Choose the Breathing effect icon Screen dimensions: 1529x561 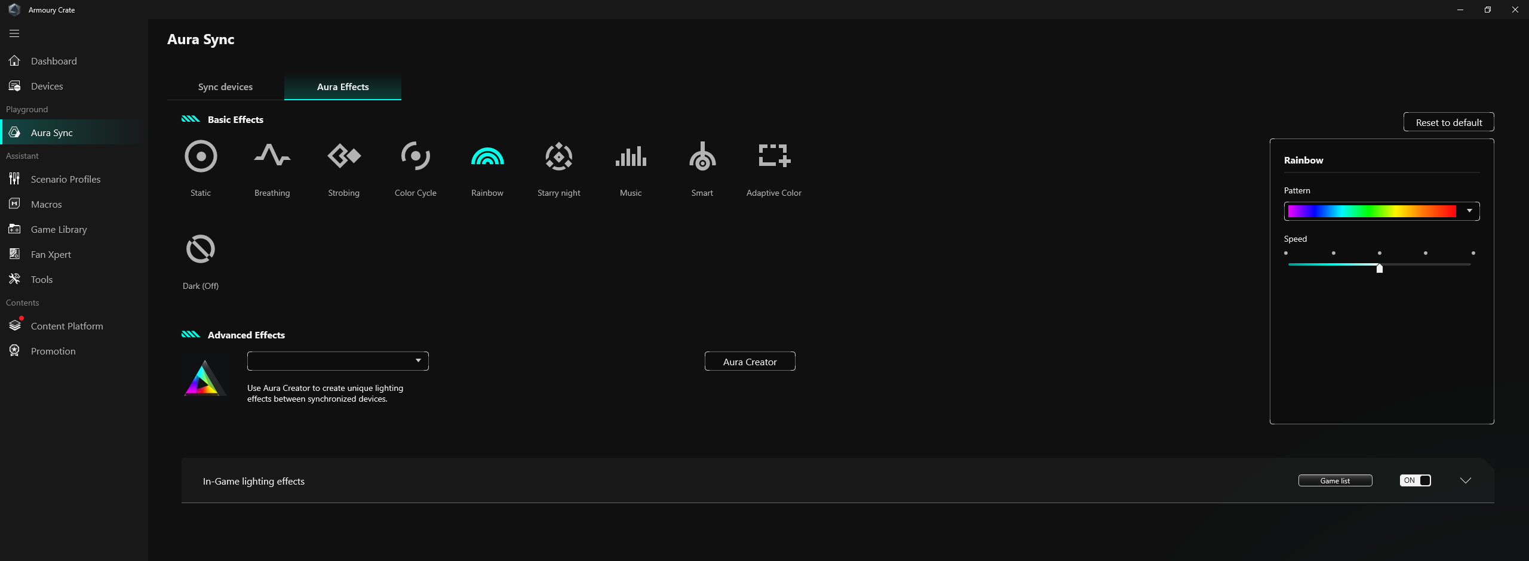pyautogui.click(x=272, y=155)
